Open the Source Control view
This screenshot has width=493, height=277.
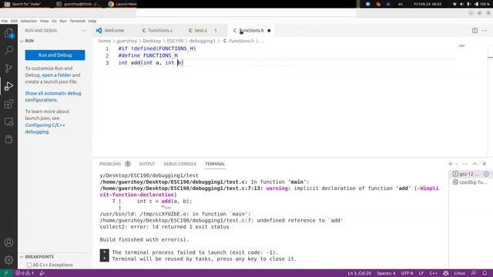click(8, 68)
